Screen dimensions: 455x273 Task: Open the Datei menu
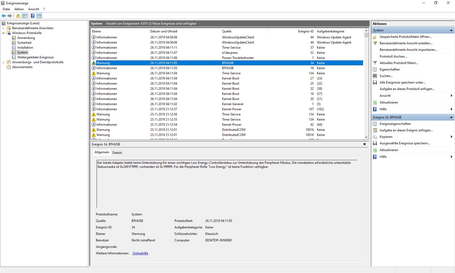[x=6, y=9]
